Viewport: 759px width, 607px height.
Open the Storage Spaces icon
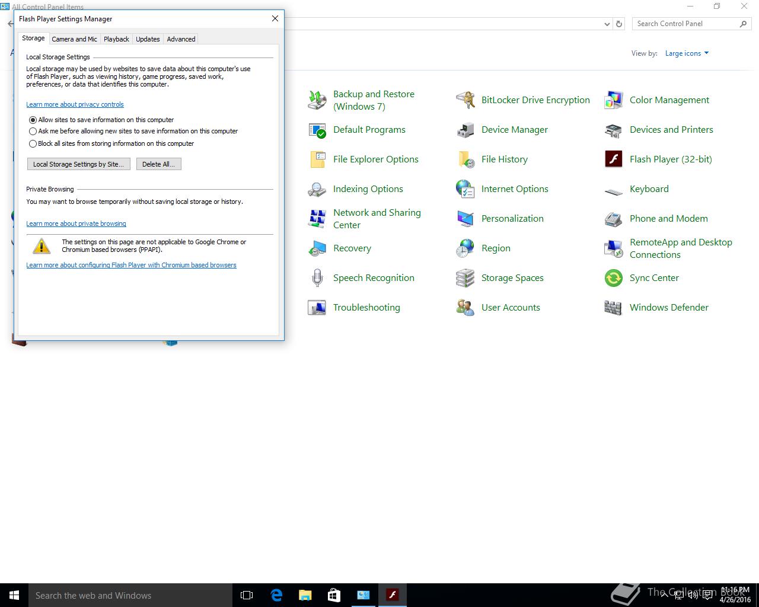coord(465,278)
